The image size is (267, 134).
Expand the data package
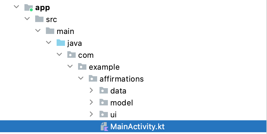pos(91,91)
